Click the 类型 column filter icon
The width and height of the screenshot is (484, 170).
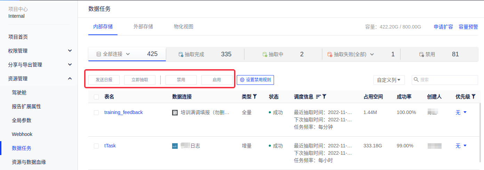coord(255,97)
